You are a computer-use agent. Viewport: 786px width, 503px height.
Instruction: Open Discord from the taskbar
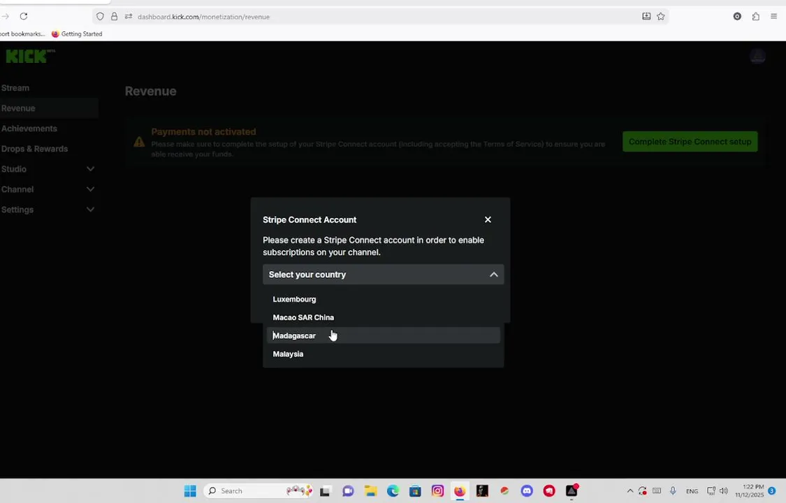point(526,491)
